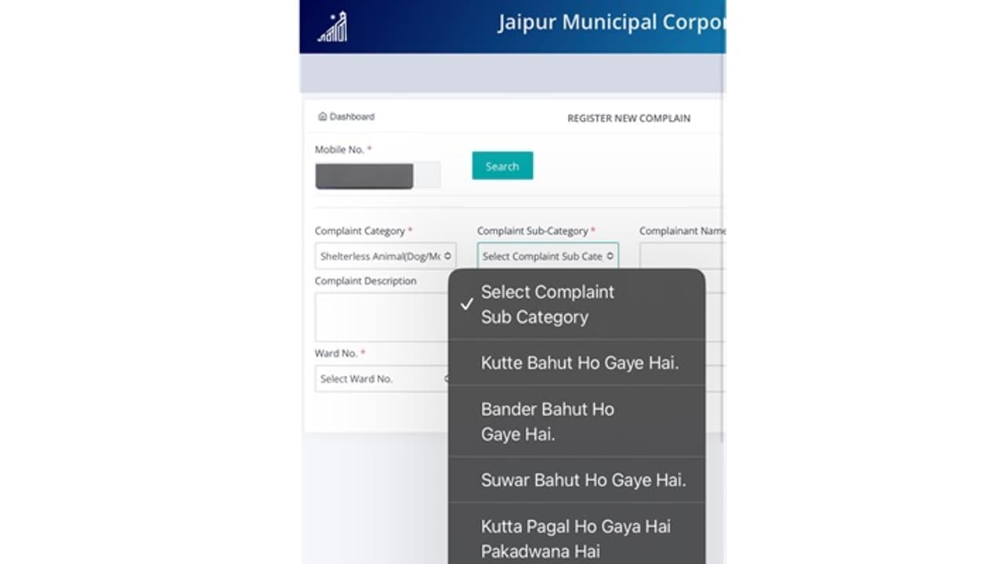Image resolution: width=1003 pixels, height=564 pixels.
Task: Click into the Complaint Description text area
Action: coord(381,316)
